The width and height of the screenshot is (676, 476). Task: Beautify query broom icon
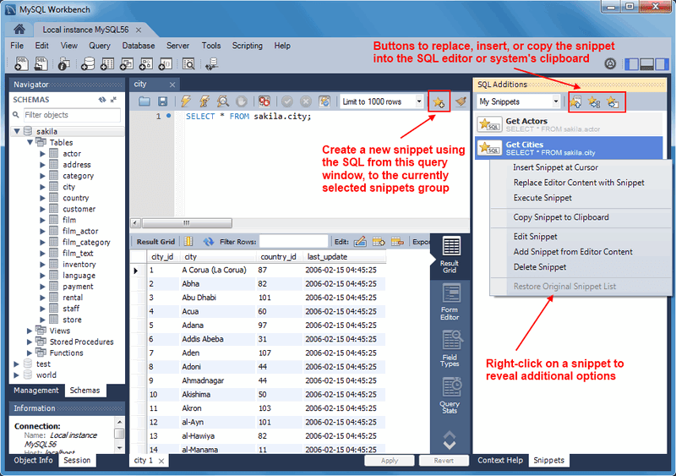click(x=461, y=101)
